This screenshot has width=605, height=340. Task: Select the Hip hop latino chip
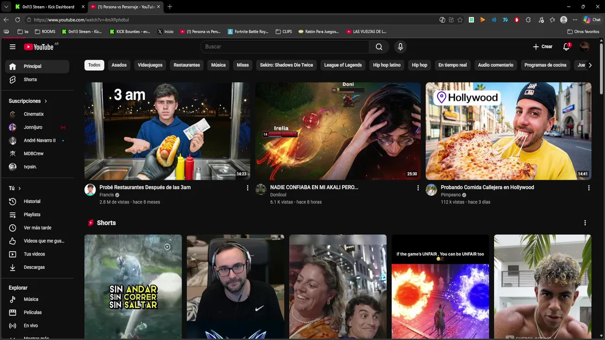point(387,65)
